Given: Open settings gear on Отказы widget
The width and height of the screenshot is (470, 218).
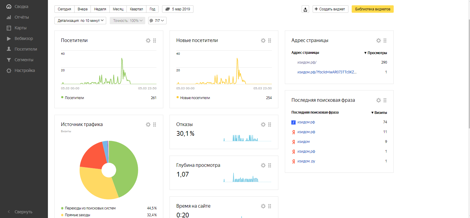Looking at the screenshot, I should tap(263, 125).
